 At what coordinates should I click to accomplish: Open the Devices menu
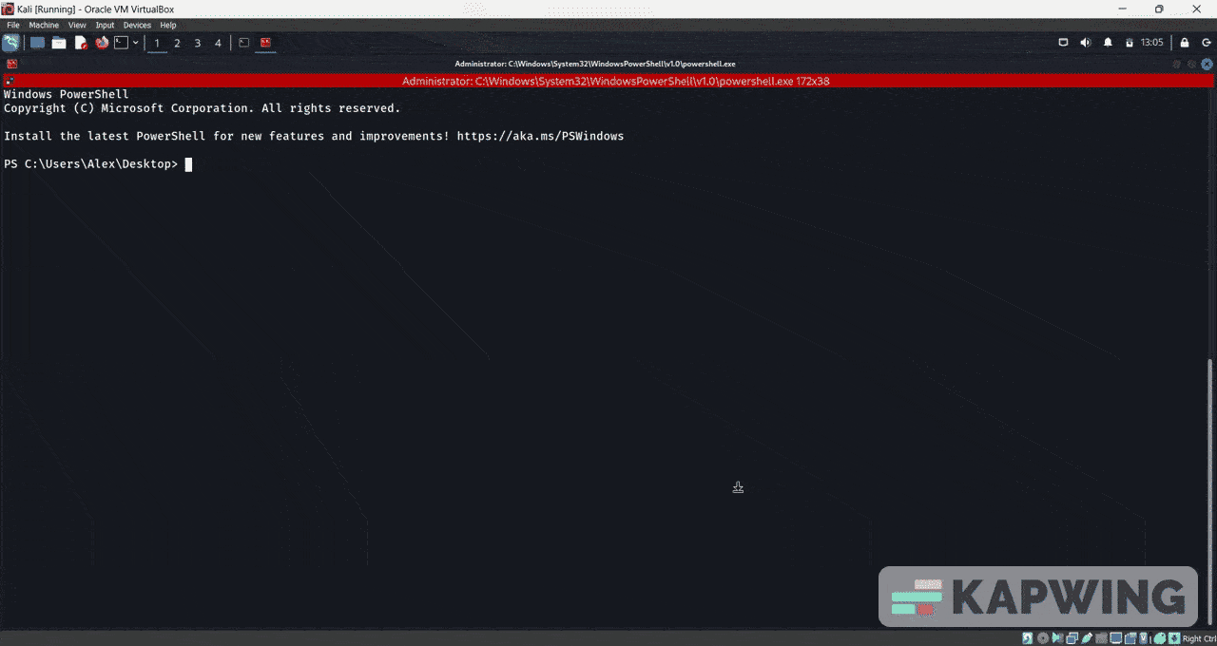point(137,25)
